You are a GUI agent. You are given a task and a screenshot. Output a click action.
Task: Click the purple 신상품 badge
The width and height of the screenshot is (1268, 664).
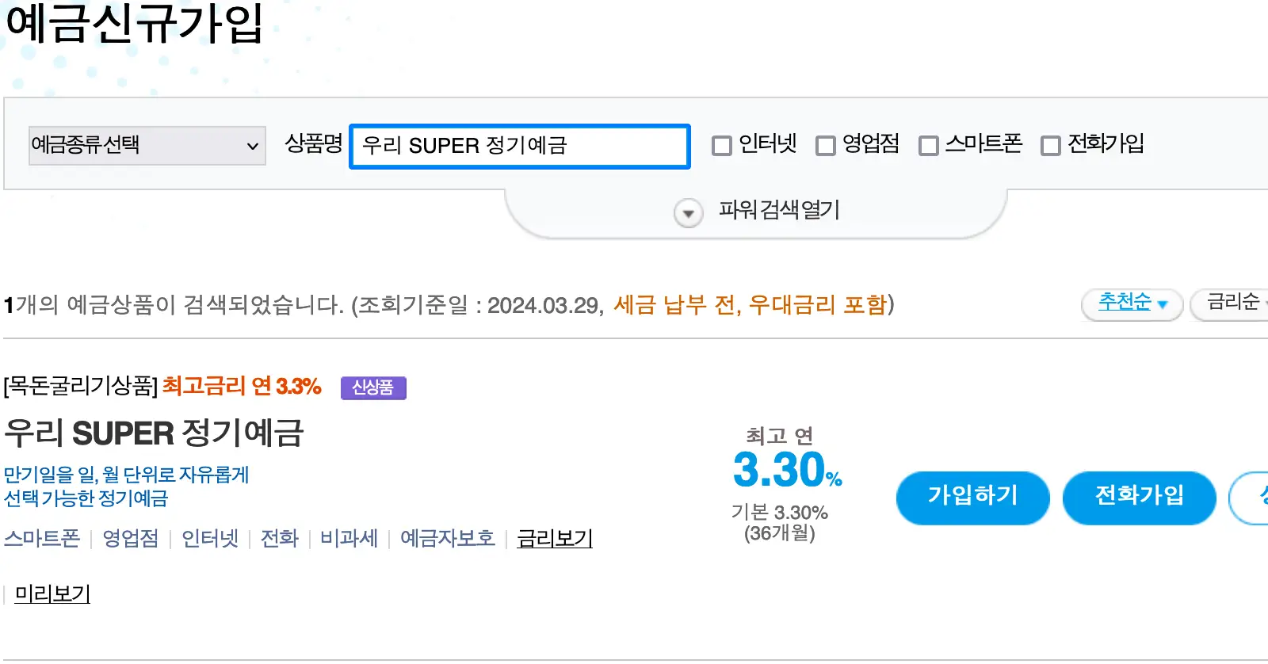pos(372,387)
